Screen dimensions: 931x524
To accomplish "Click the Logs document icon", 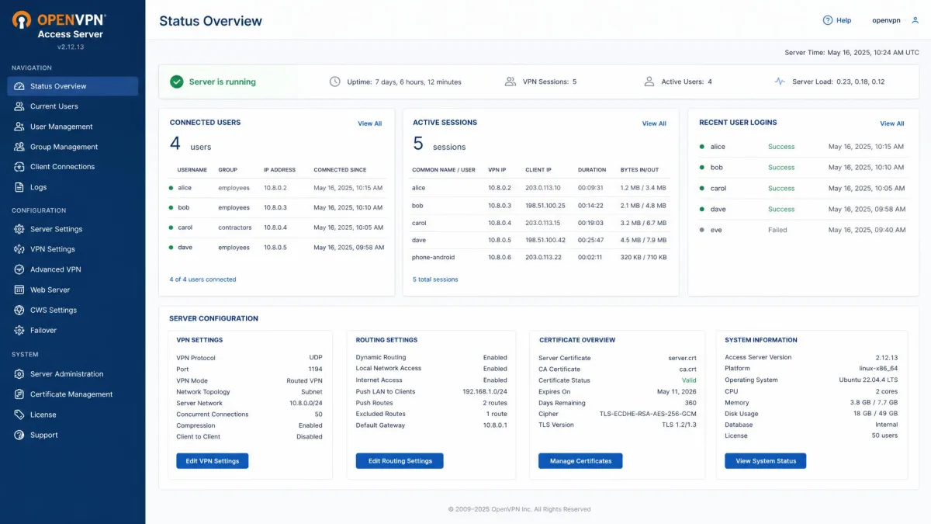I will 19,187.
